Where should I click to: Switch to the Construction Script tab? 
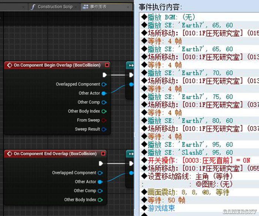coord(54,7)
